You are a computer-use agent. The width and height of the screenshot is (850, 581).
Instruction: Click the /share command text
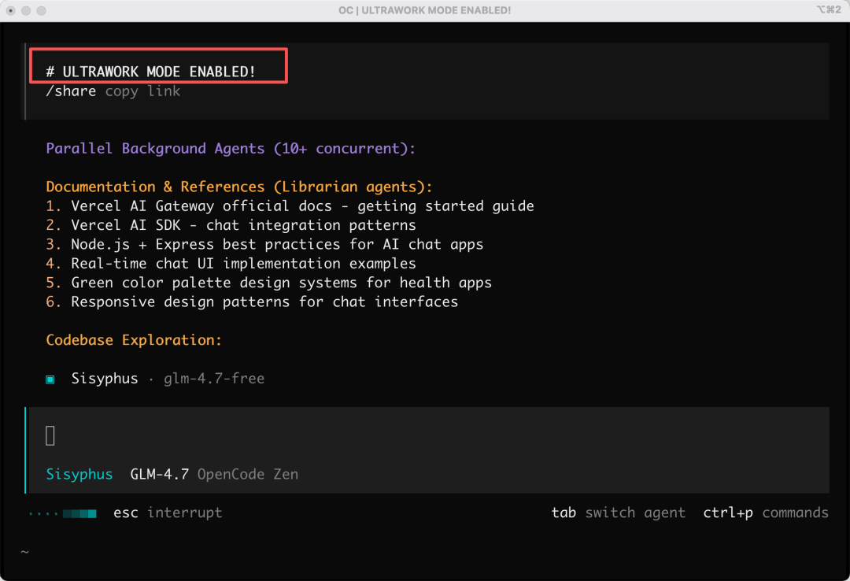71,91
